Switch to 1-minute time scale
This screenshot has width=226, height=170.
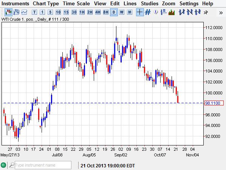[42, 12]
